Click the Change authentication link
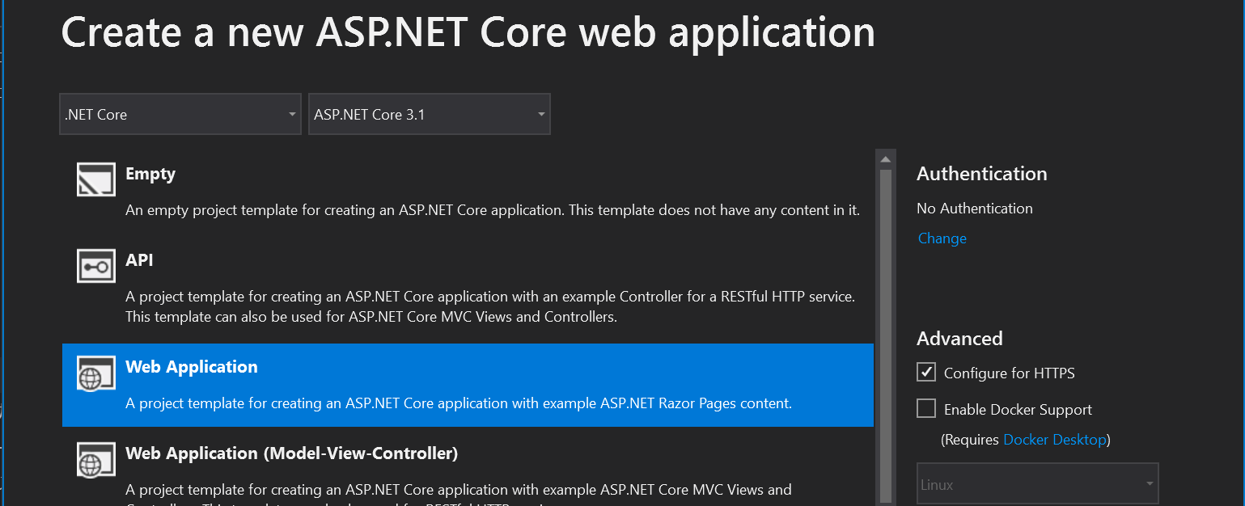Image resolution: width=1245 pixels, height=506 pixels. (942, 238)
